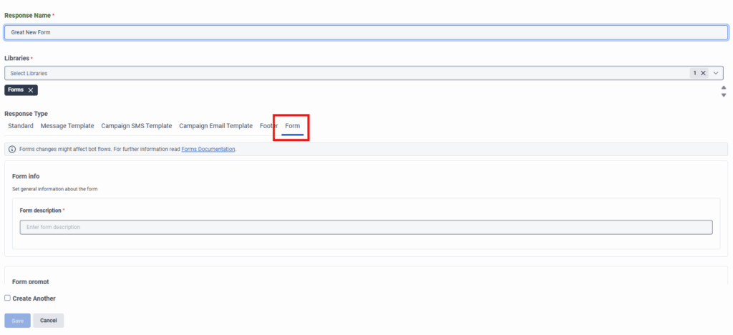
Task: Enable the Create Another checkbox
Action: [x=8, y=298]
